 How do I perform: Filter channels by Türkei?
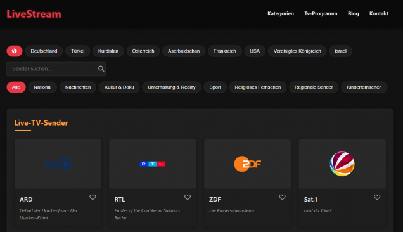pyautogui.click(x=77, y=51)
